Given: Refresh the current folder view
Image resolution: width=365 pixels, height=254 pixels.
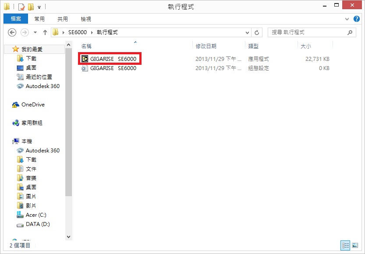Looking at the screenshot, I should pyautogui.click(x=257, y=32).
